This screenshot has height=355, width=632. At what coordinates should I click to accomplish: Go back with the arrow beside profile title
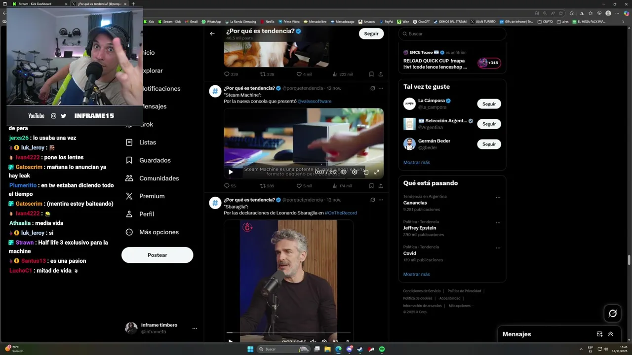pyautogui.click(x=212, y=34)
